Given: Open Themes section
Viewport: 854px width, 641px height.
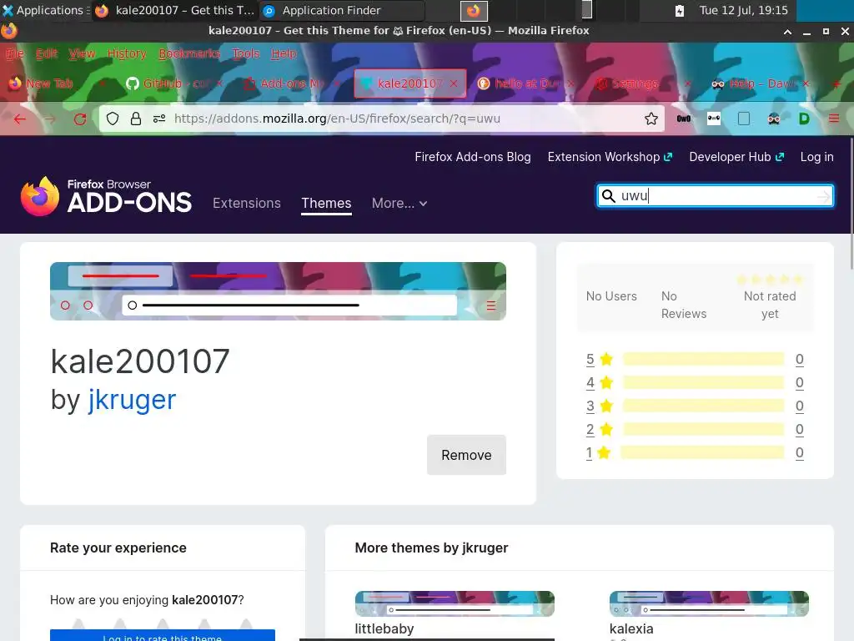Looking at the screenshot, I should [x=326, y=204].
